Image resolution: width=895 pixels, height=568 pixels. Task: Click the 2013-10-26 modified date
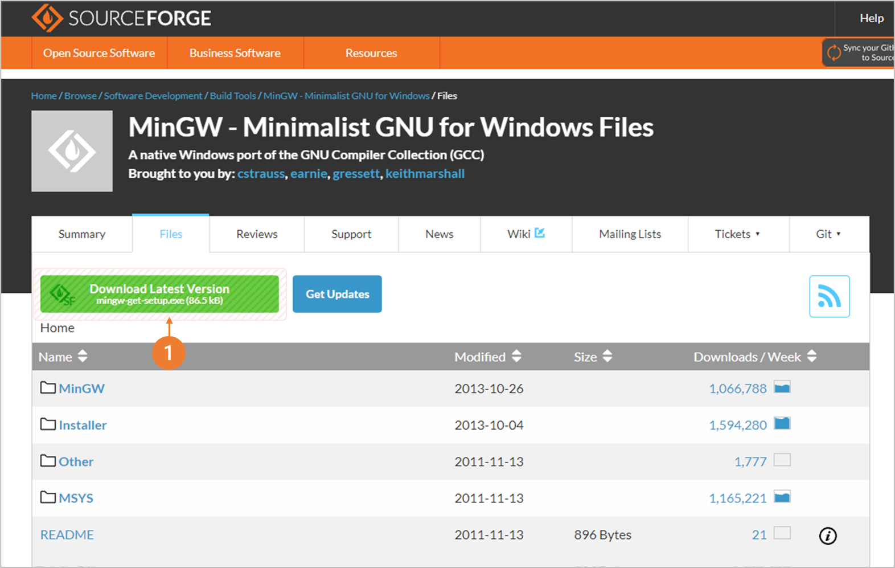(x=488, y=389)
